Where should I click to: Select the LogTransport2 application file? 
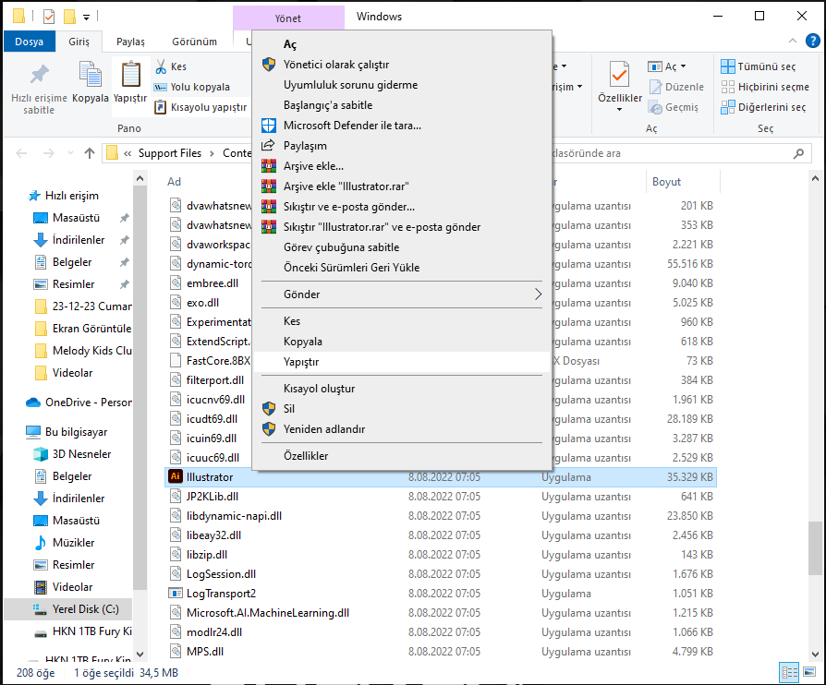[x=441, y=594]
